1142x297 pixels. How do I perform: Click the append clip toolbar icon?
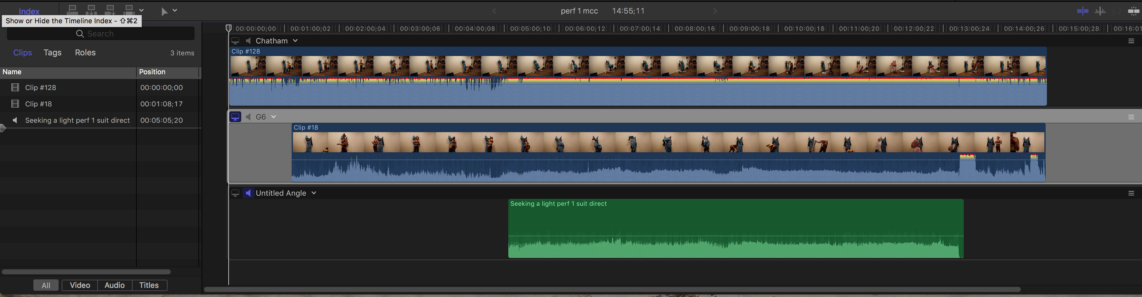coord(110,9)
